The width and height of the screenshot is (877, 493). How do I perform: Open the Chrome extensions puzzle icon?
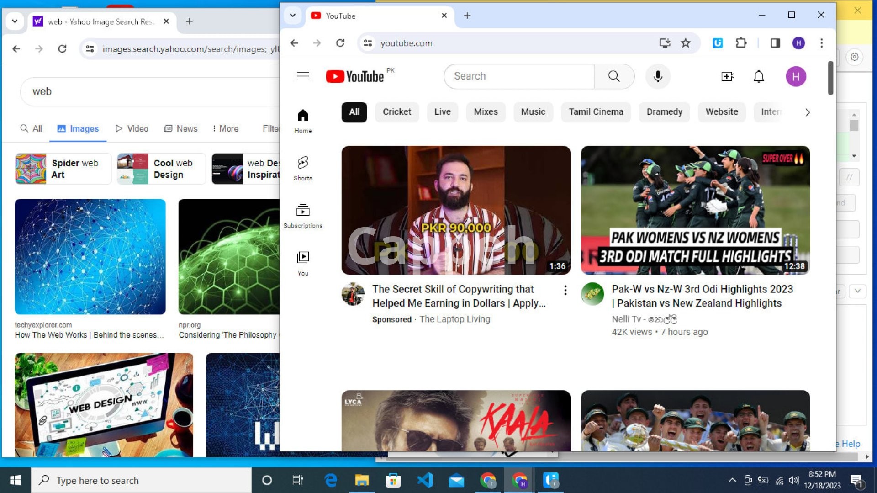click(x=741, y=43)
